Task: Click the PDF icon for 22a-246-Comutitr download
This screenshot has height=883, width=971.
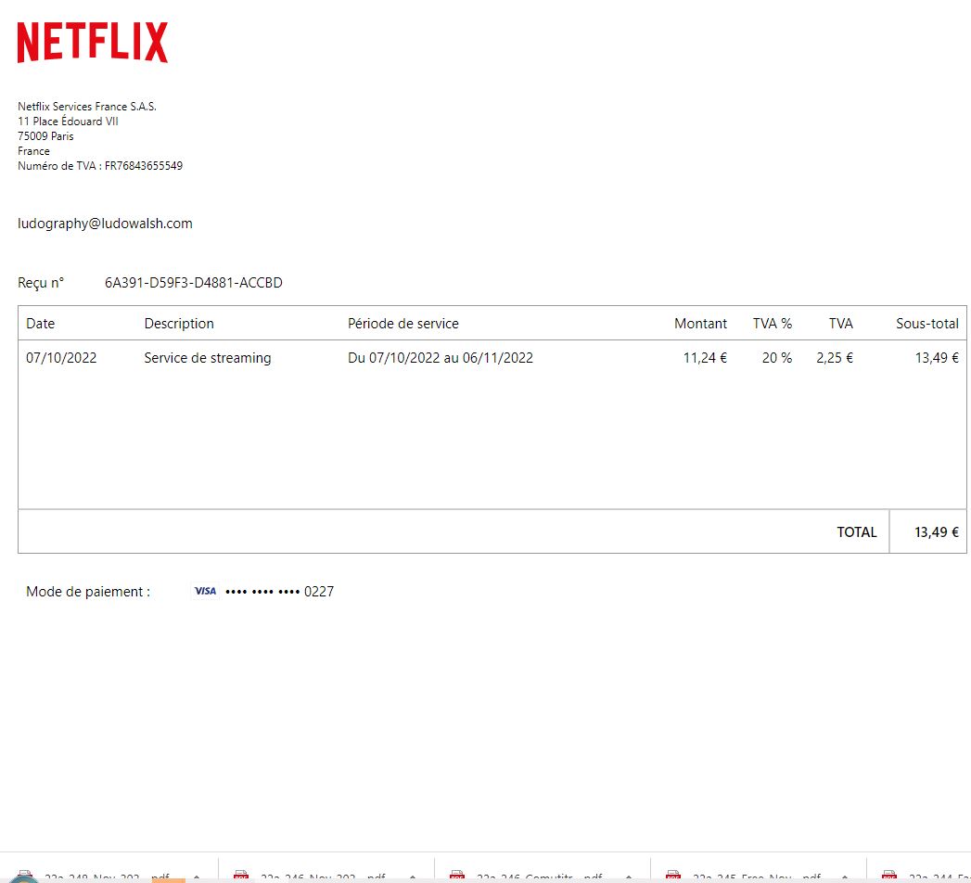Action: point(457,877)
